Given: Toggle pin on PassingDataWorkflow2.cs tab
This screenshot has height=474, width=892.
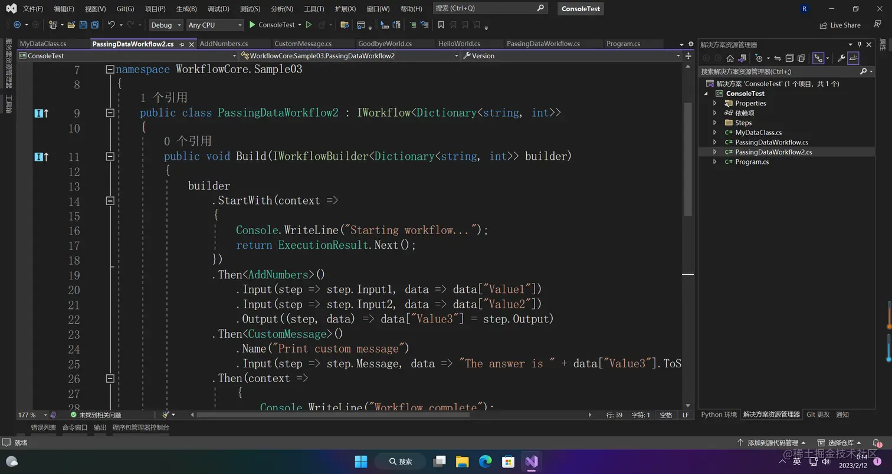Looking at the screenshot, I should [x=182, y=44].
